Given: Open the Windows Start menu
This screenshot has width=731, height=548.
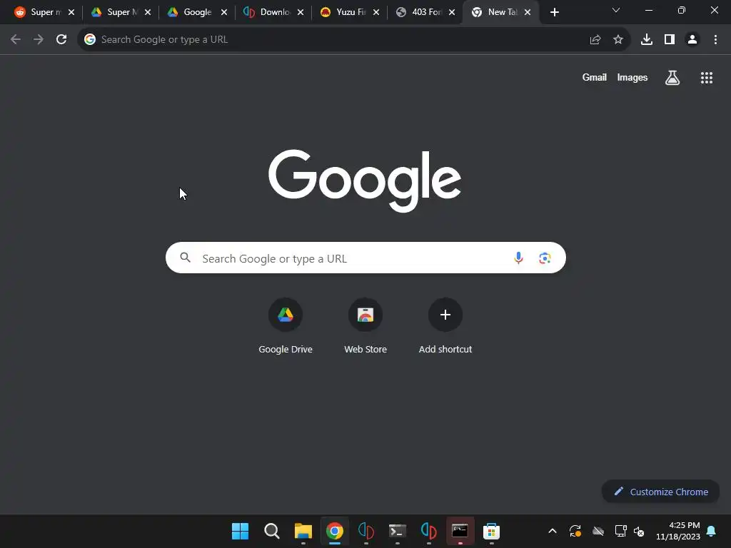Looking at the screenshot, I should [x=240, y=531].
